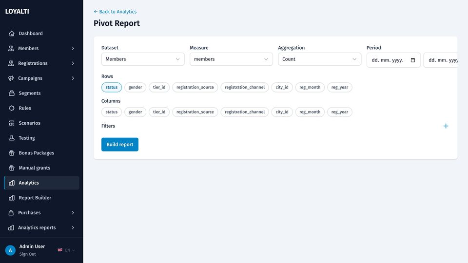Click the Report Builder chart icon
This screenshot has height=263, width=468.
coord(12,198)
